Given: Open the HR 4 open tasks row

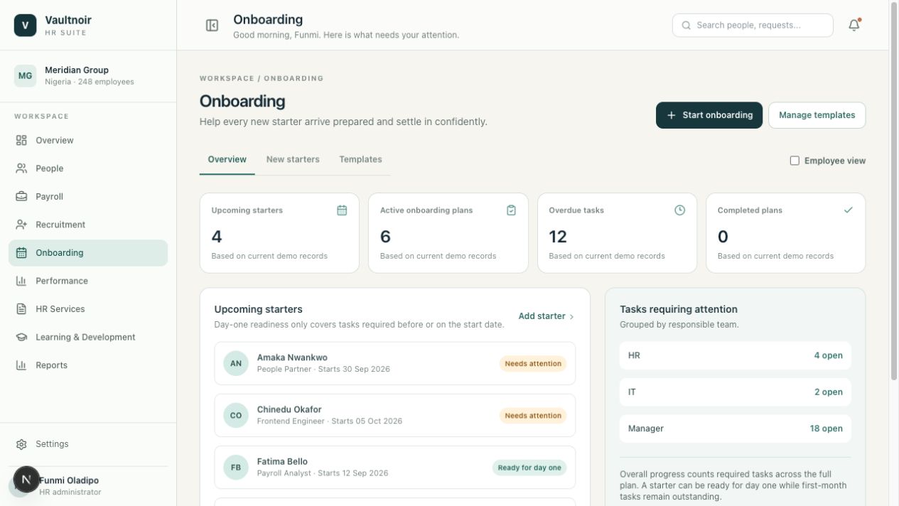Looking at the screenshot, I should pyautogui.click(x=736, y=355).
